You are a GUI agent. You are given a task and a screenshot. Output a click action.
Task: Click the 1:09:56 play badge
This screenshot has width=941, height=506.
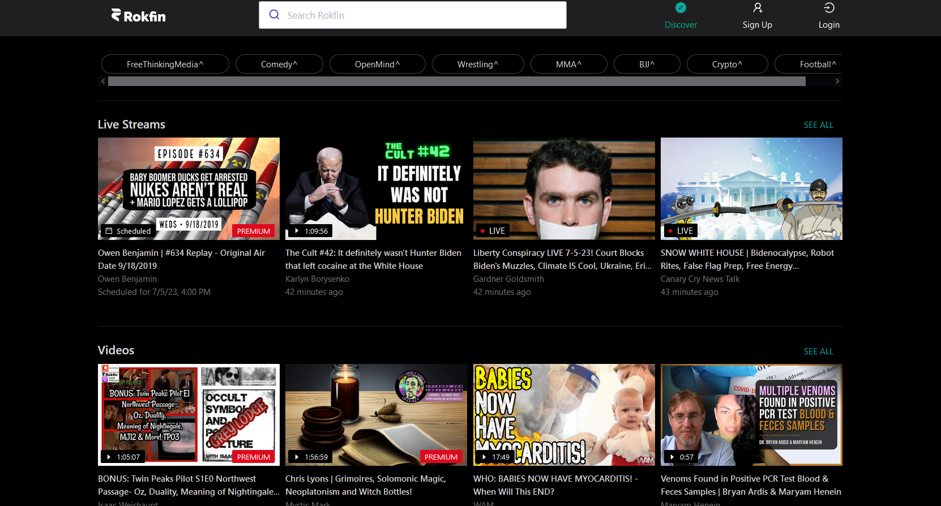coord(310,231)
